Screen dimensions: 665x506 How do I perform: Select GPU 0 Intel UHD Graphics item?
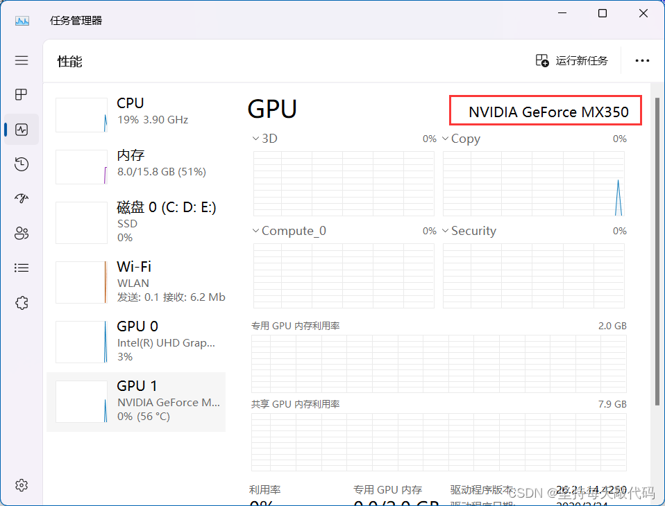[x=136, y=342]
